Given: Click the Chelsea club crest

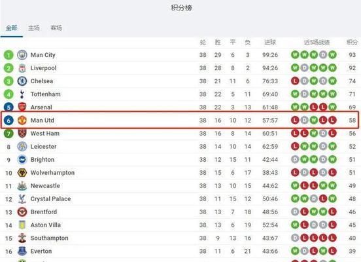Looking at the screenshot, I should (22, 81).
